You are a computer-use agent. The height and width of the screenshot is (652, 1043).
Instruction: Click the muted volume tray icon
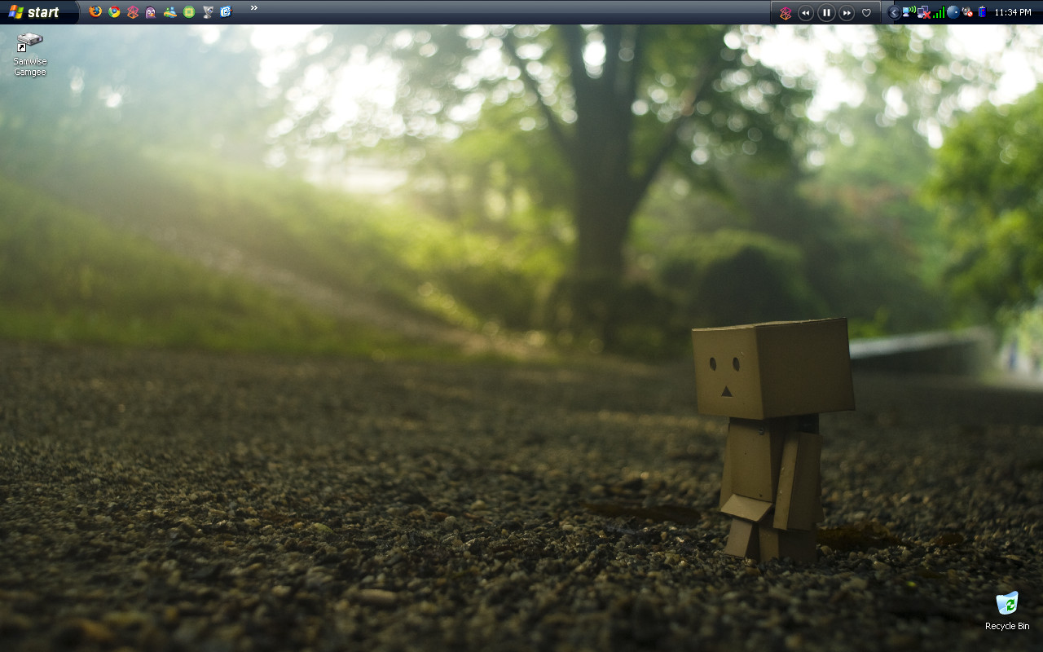coord(967,12)
